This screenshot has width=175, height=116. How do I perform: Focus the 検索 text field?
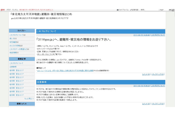pos(152,10)
